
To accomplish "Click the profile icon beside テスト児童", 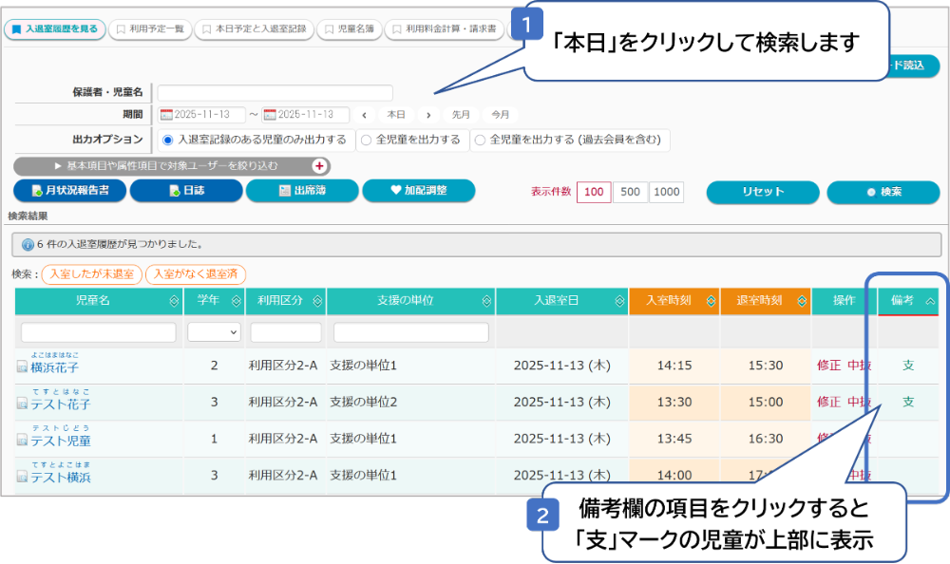I will click(x=22, y=441).
